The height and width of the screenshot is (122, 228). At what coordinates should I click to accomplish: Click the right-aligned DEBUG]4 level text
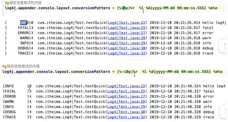tap(26, 48)
